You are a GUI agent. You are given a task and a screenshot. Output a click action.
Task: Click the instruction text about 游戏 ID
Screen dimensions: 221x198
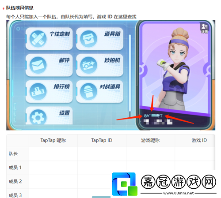pyautogui.click(x=71, y=17)
